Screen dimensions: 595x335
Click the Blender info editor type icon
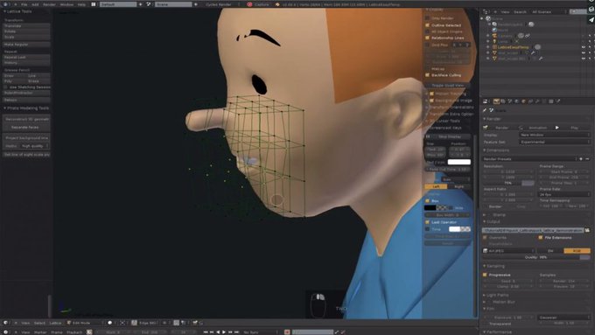point(5,4)
